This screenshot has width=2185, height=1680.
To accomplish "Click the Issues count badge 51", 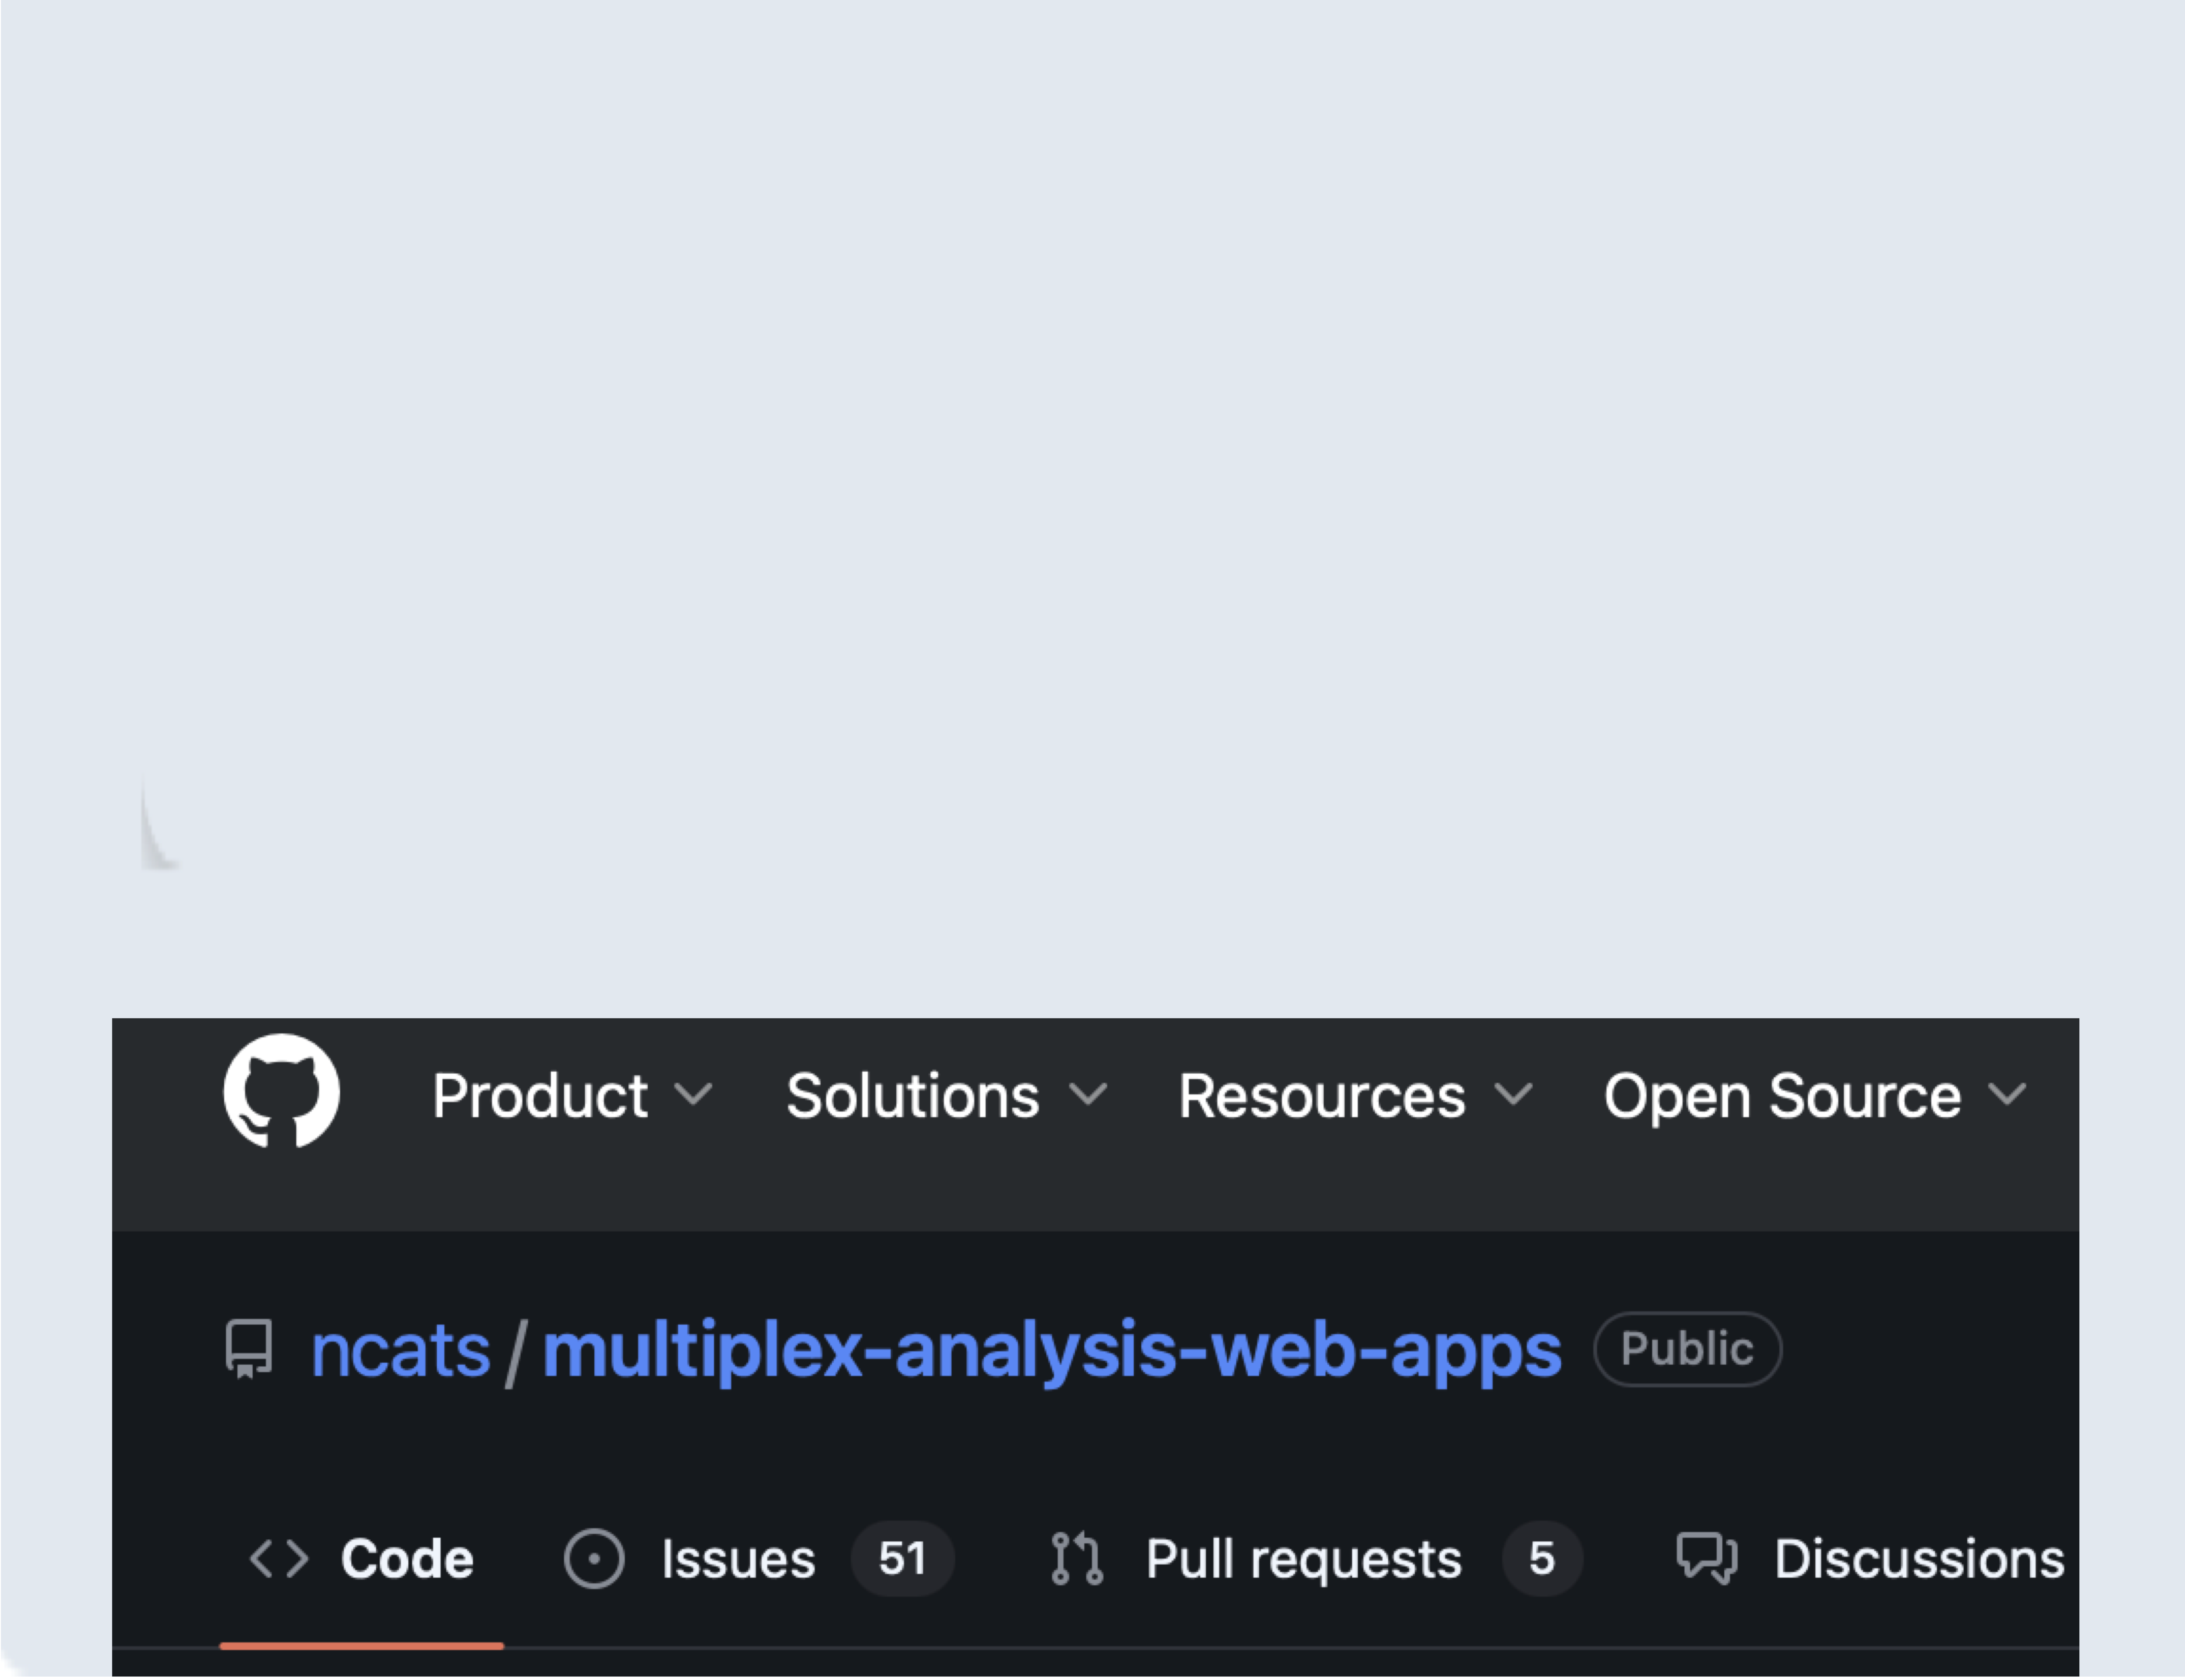I will coord(901,1558).
